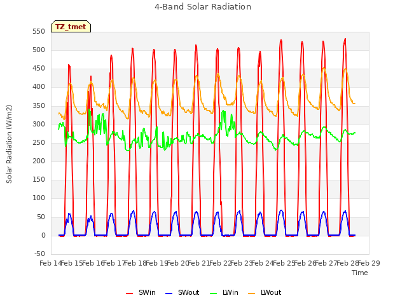Click the 150 y-axis tick label

pos(39,179)
